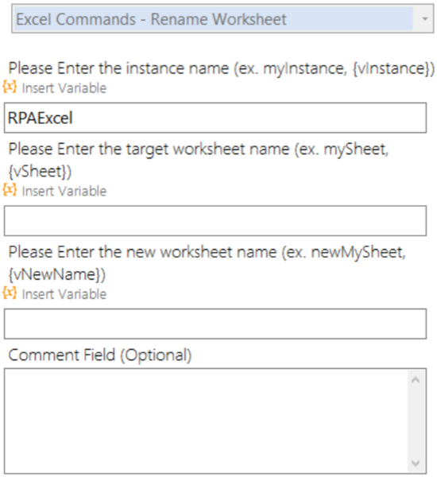This screenshot has height=477, width=437.
Task: Click the 'Please Enter the new worksheet name' label
Action: coord(207,263)
